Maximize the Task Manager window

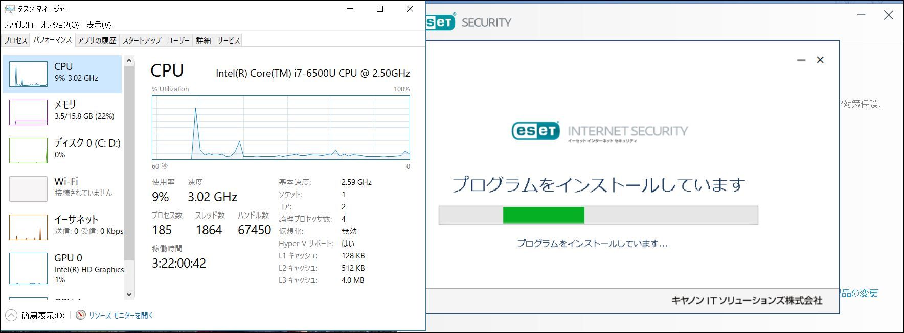click(380, 9)
